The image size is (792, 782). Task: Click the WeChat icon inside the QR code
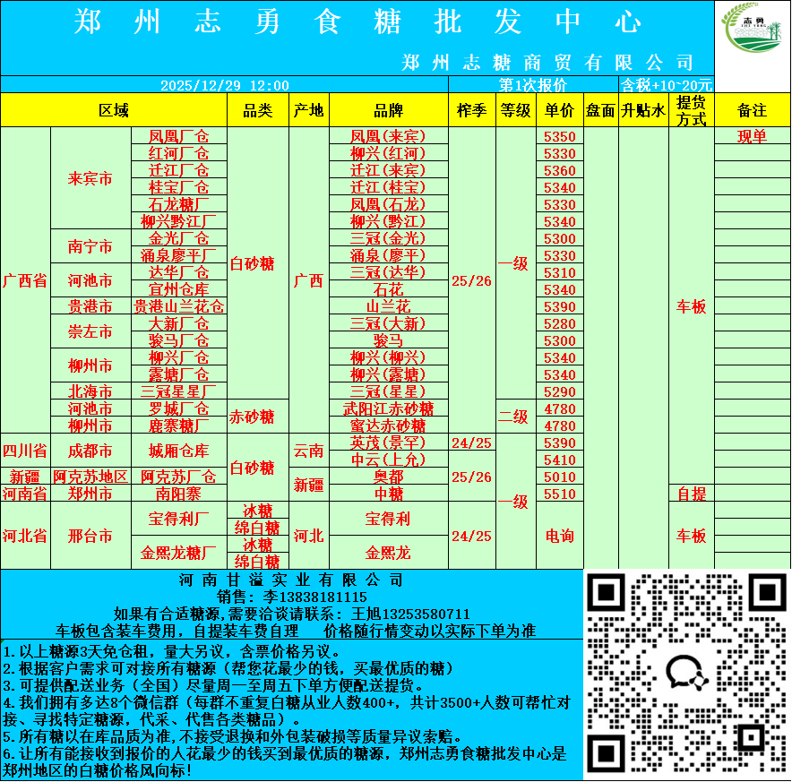[x=685, y=674]
